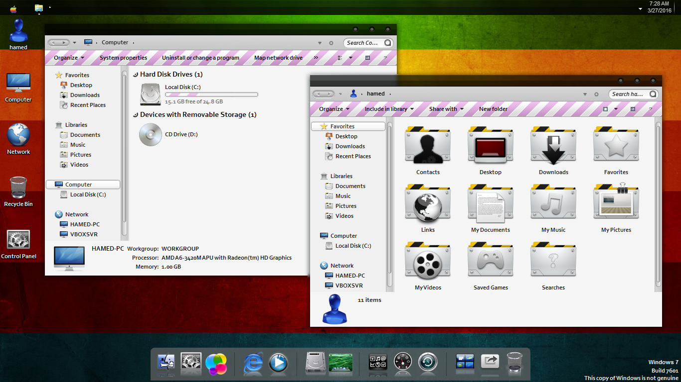Click Map network drive in toolbar
The width and height of the screenshot is (681, 382).
[278, 58]
